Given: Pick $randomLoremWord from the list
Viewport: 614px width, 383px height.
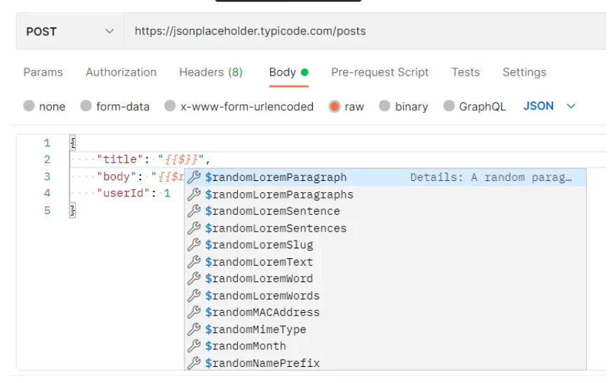Looking at the screenshot, I should click(385, 278).
